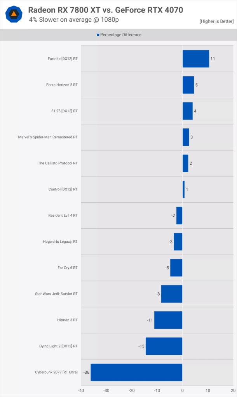Select the Dying Light 2 [DX12] RT bar
Viewport: 237px width, 397px height.
tap(164, 346)
